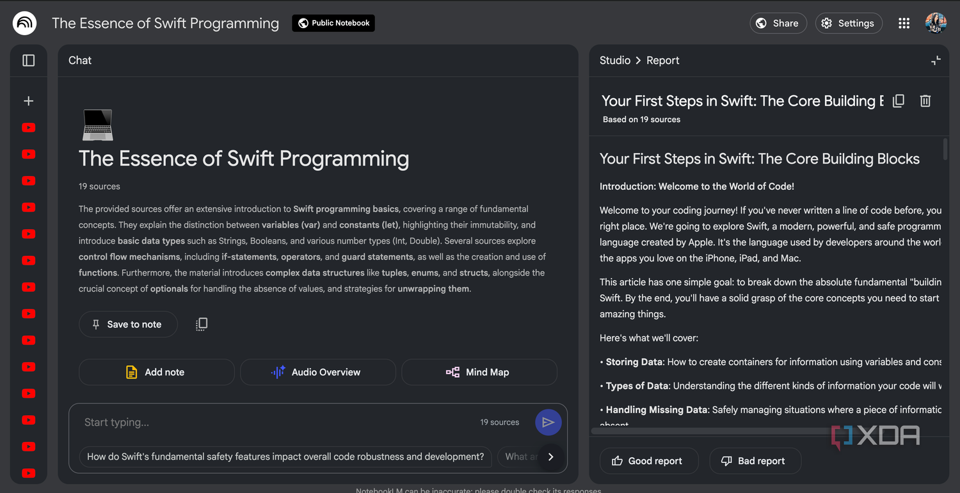This screenshot has height=493, width=960.
Task: Go back to Studio breadcrumb
Action: [x=615, y=60]
